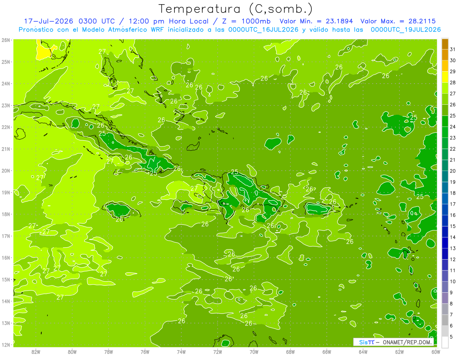Click the "14N" latitude axis label
This screenshot has width=463, height=357.
(x=6, y=301)
